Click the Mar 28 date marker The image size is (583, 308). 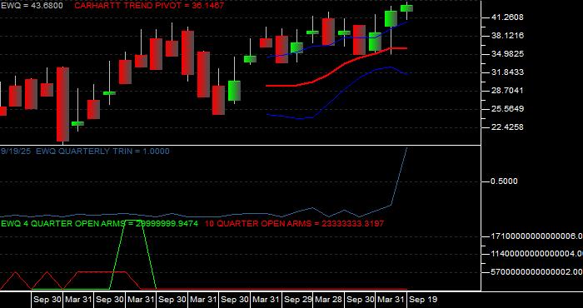pos(329,300)
